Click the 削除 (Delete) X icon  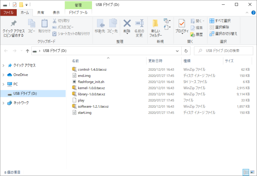127,23
